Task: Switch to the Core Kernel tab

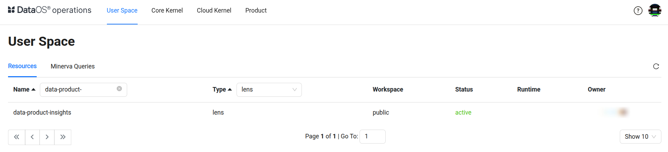Action: pyautogui.click(x=167, y=10)
